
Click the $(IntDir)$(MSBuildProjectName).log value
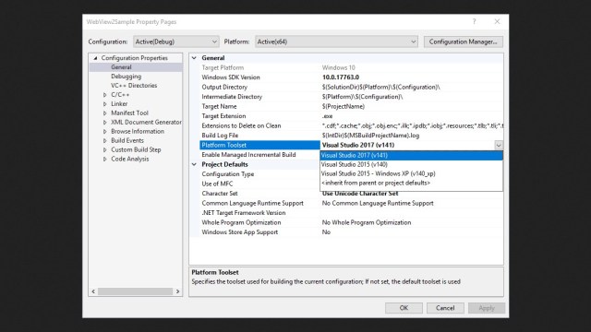point(370,136)
